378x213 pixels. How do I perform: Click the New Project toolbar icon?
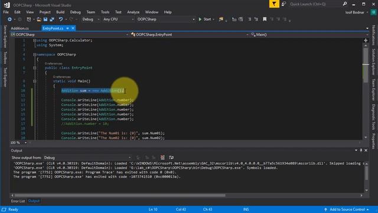tap(29, 19)
